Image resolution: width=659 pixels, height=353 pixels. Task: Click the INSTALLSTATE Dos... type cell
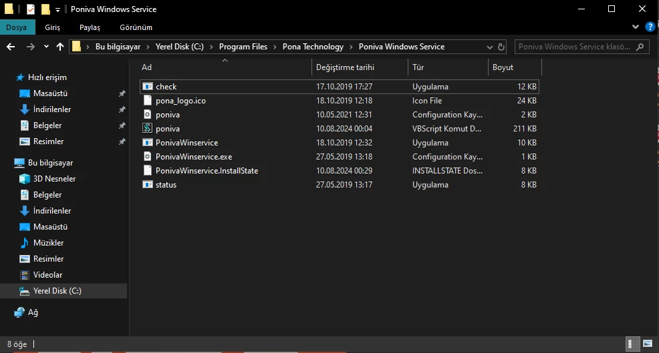tap(447, 171)
